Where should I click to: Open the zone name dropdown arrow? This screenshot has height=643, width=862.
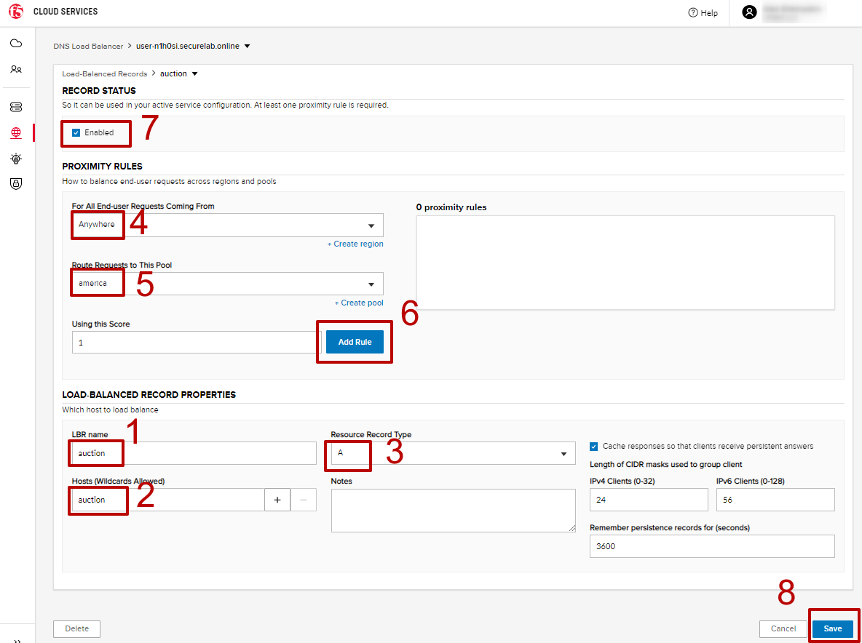point(247,46)
